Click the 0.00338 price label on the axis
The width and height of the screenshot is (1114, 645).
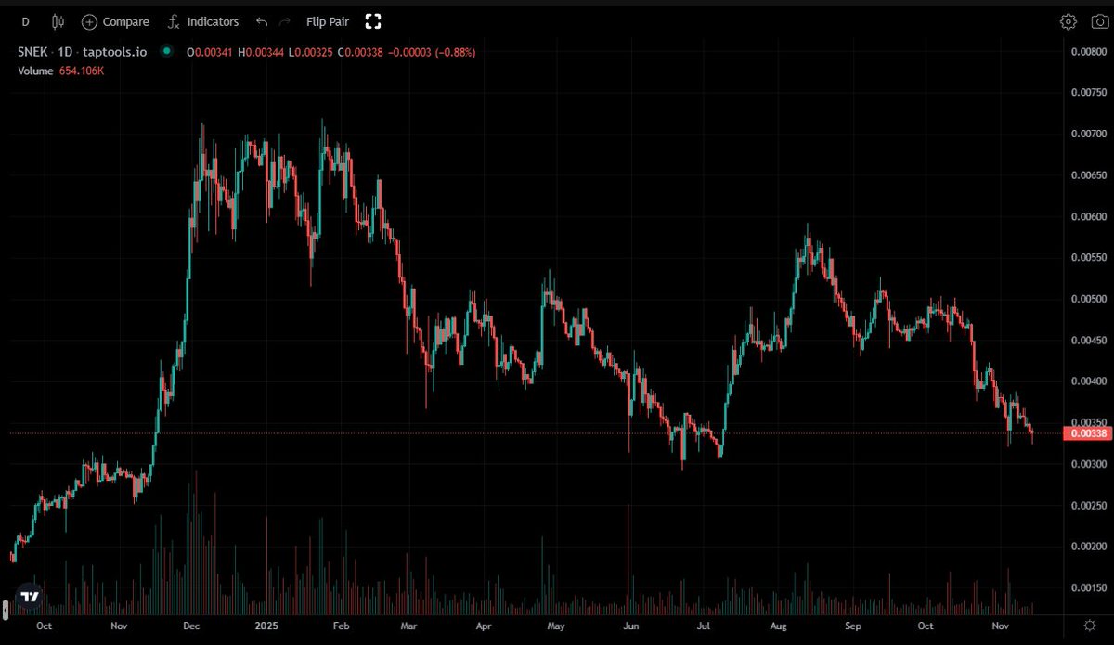pyautogui.click(x=1085, y=432)
